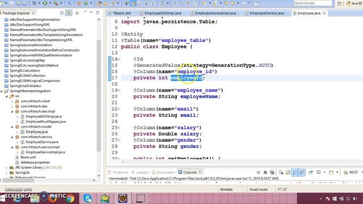Viewport: 363px width, 204px height.
Task: Select EmployeeRowMapper.java in Package Explorer
Action: point(45,122)
